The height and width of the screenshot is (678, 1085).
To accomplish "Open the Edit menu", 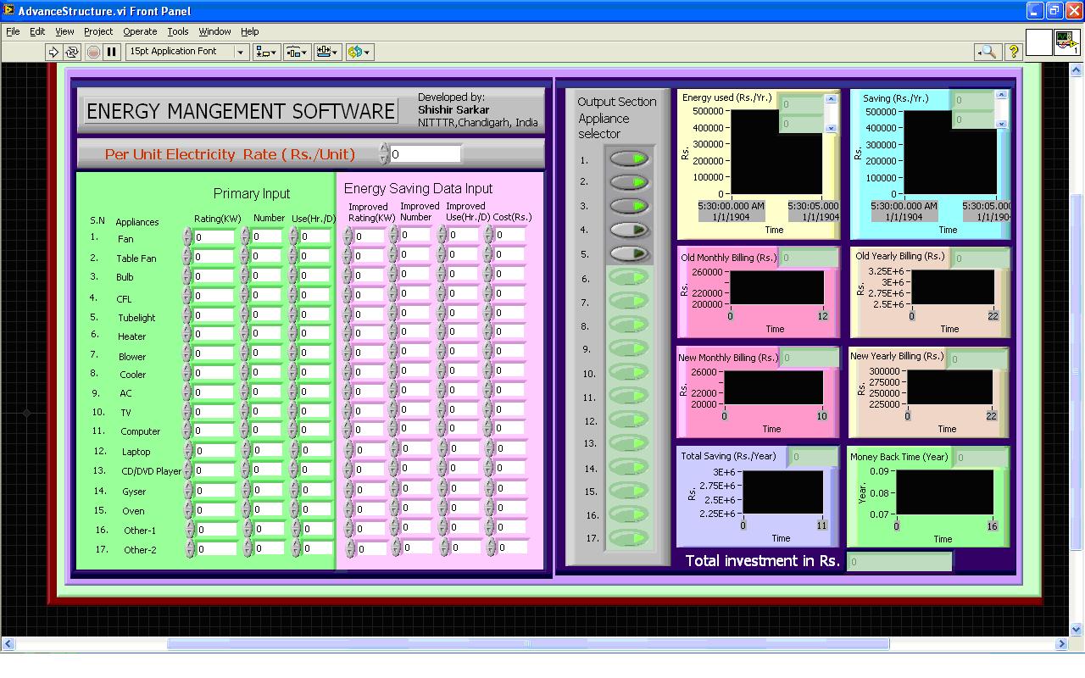I will point(37,31).
